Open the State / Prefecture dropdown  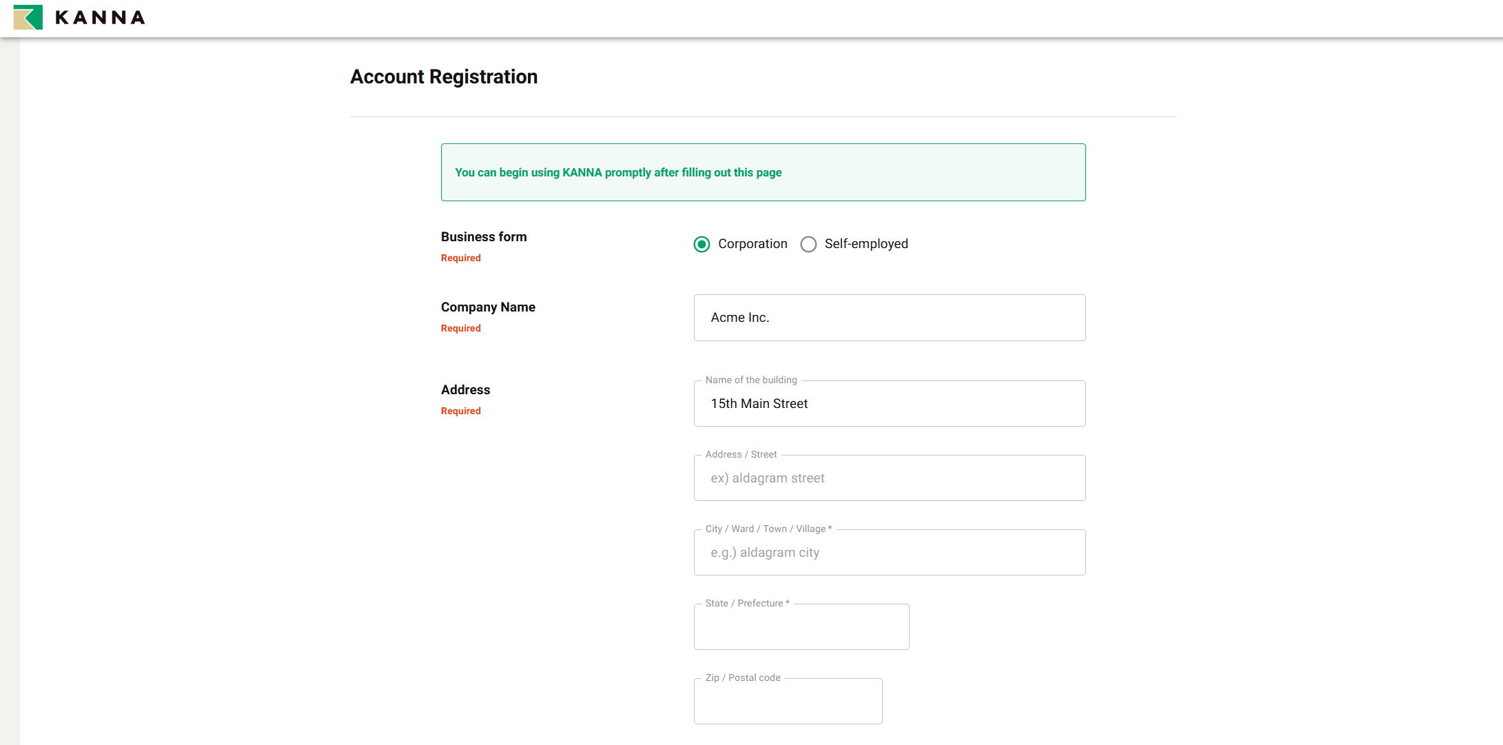(801, 627)
